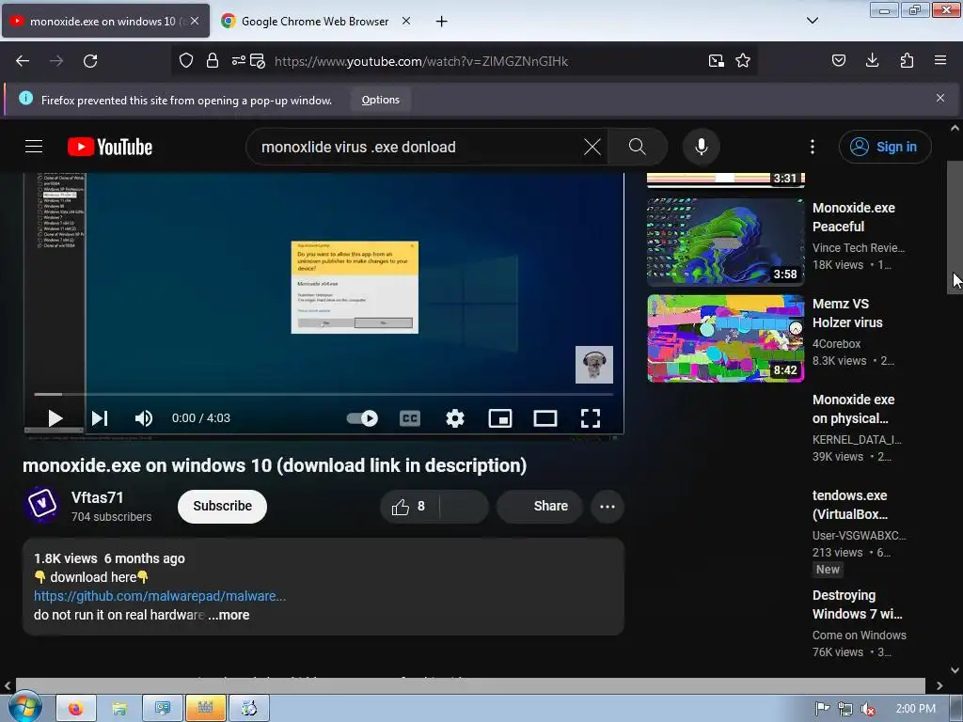
Task: Toggle closed captions on the video
Action: click(x=410, y=418)
